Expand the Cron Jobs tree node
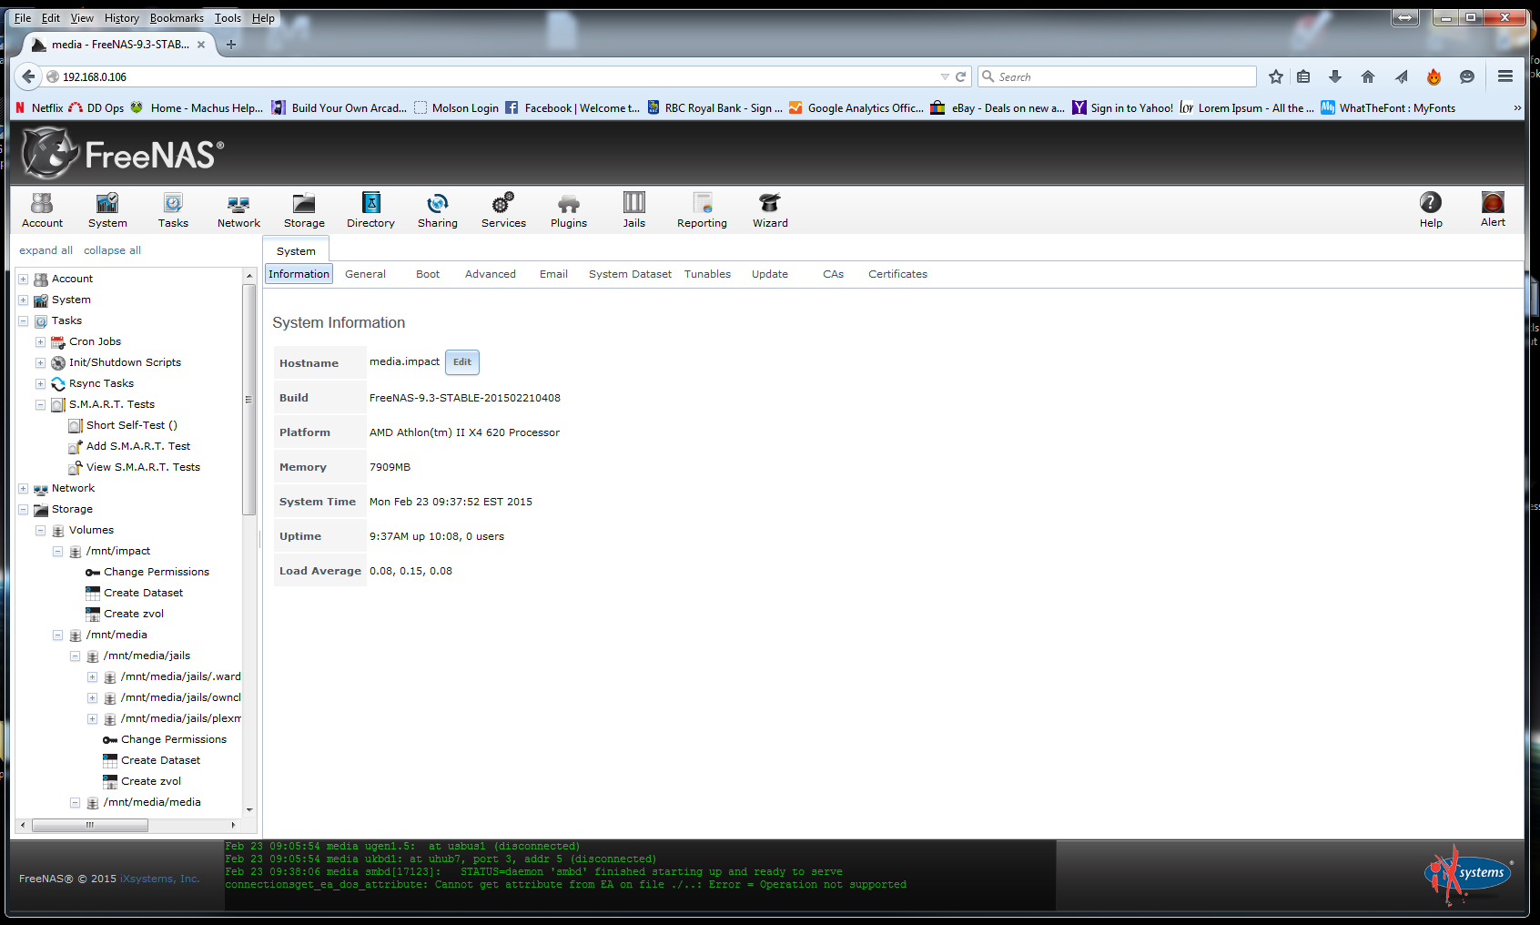This screenshot has width=1540, height=925. 41,341
